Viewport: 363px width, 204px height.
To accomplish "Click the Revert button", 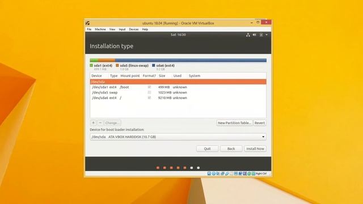I will click(x=260, y=123).
